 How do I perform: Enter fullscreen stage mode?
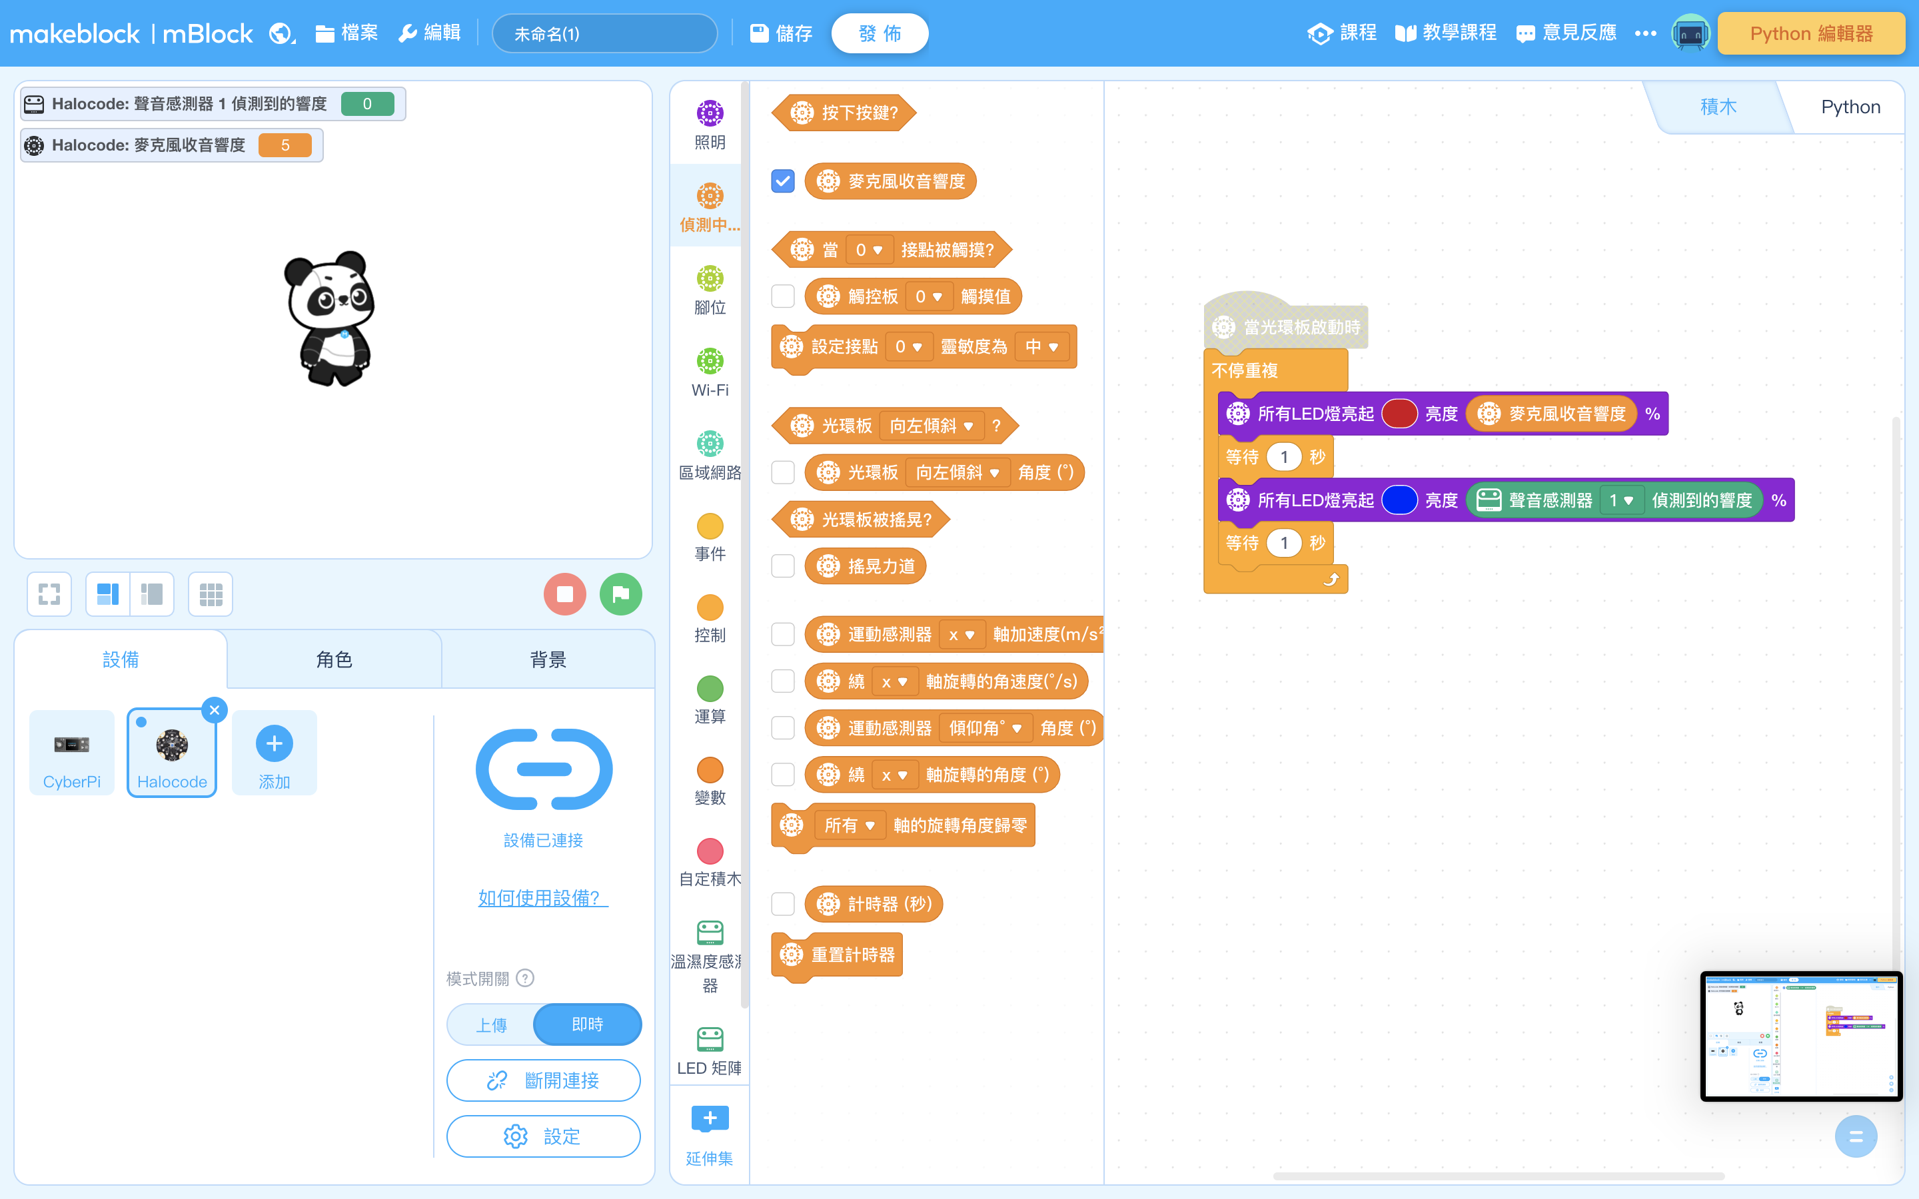point(49,594)
